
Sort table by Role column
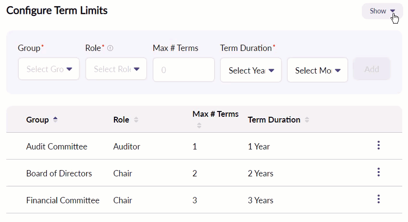(136, 120)
